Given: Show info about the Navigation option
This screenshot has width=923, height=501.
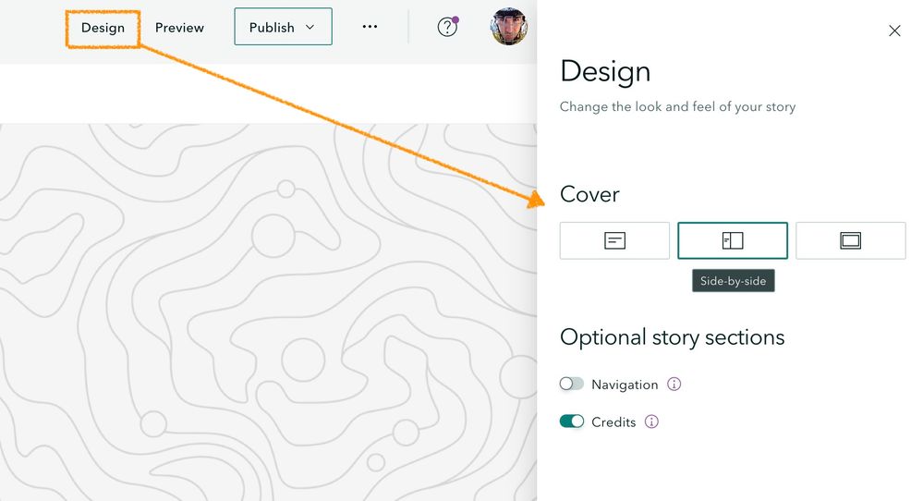Looking at the screenshot, I should (674, 384).
